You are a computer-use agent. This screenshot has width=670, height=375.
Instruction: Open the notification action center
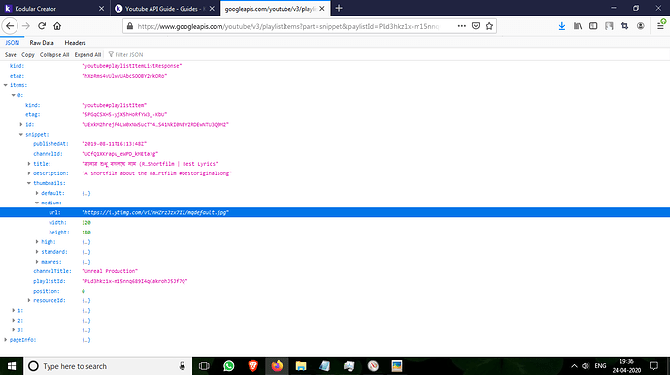[x=653, y=366]
